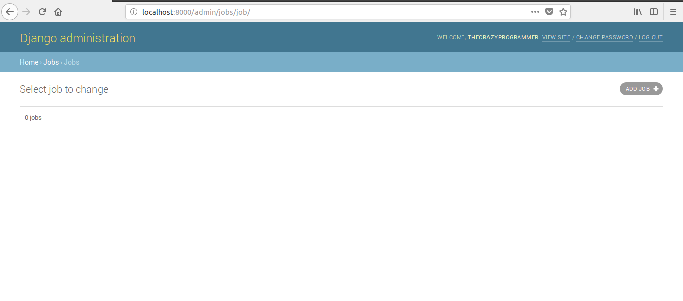Viewport: 683px width, 301px height.
Task: Open the CHANGE PASSWORD link
Action: pos(605,38)
